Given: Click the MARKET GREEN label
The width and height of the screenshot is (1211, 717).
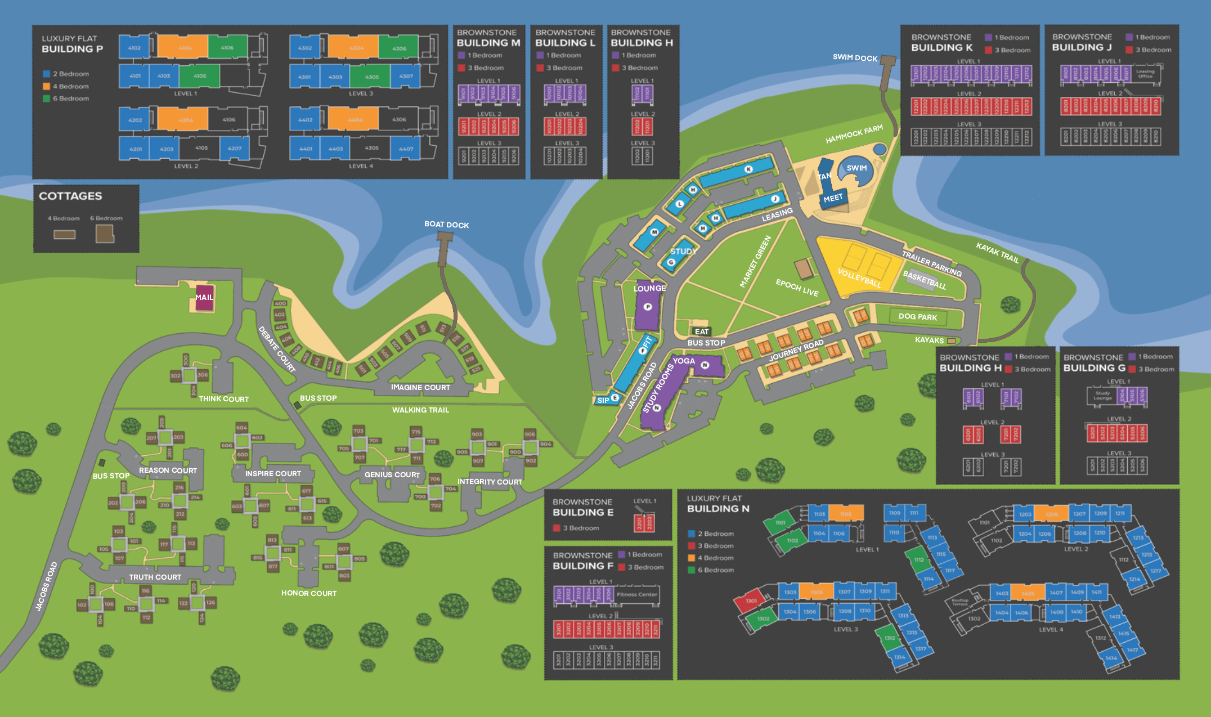Looking at the screenshot, I should 755,262.
